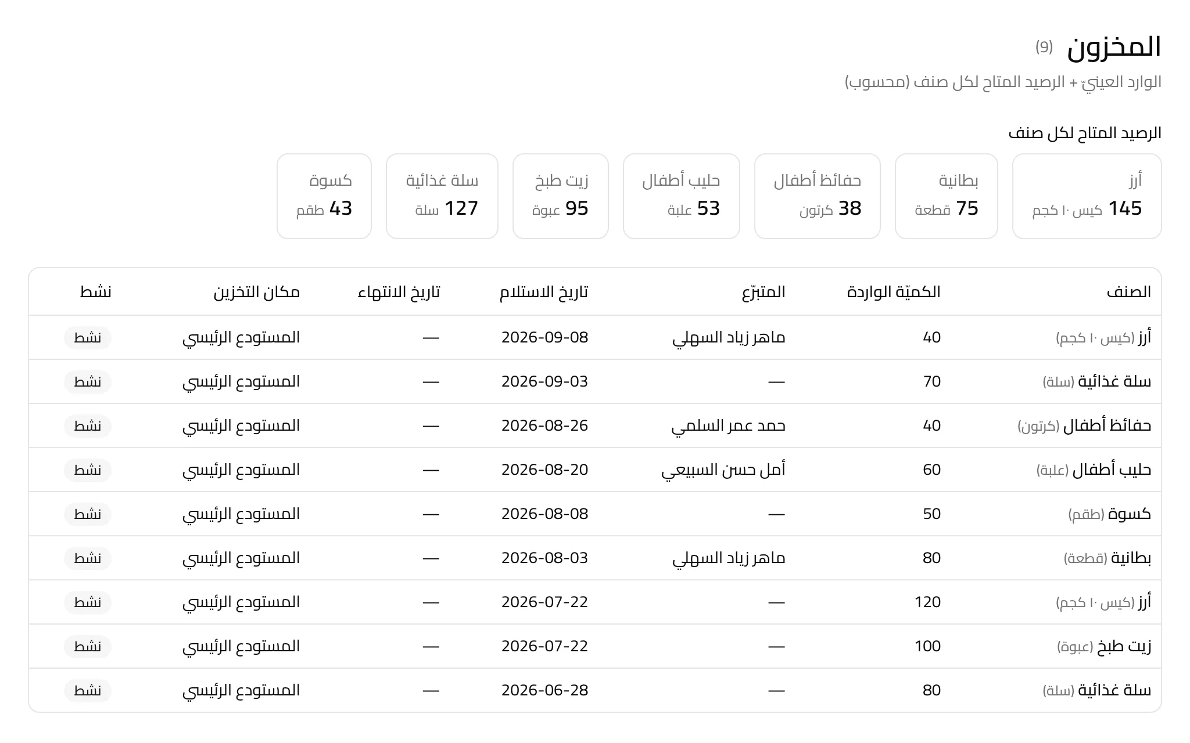Click المستودع الرئيسي in the 2026-06-28 row
The height and width of the screenshot is (743, 1190).
[241, 691]
